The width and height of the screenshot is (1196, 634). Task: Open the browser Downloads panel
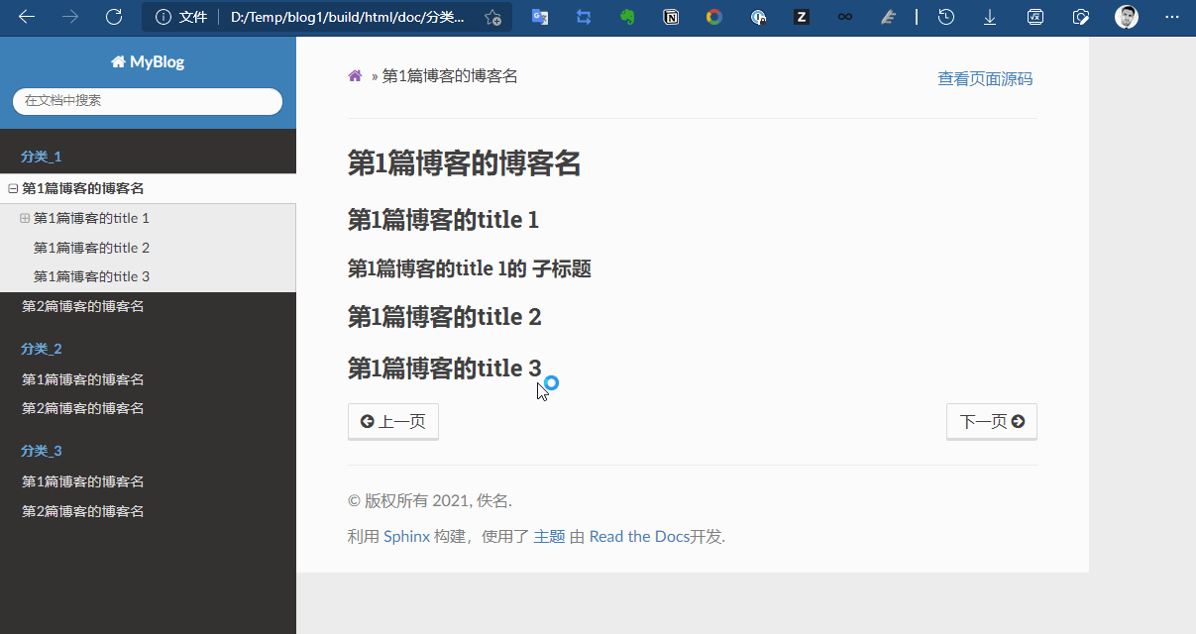coord(989,17)
